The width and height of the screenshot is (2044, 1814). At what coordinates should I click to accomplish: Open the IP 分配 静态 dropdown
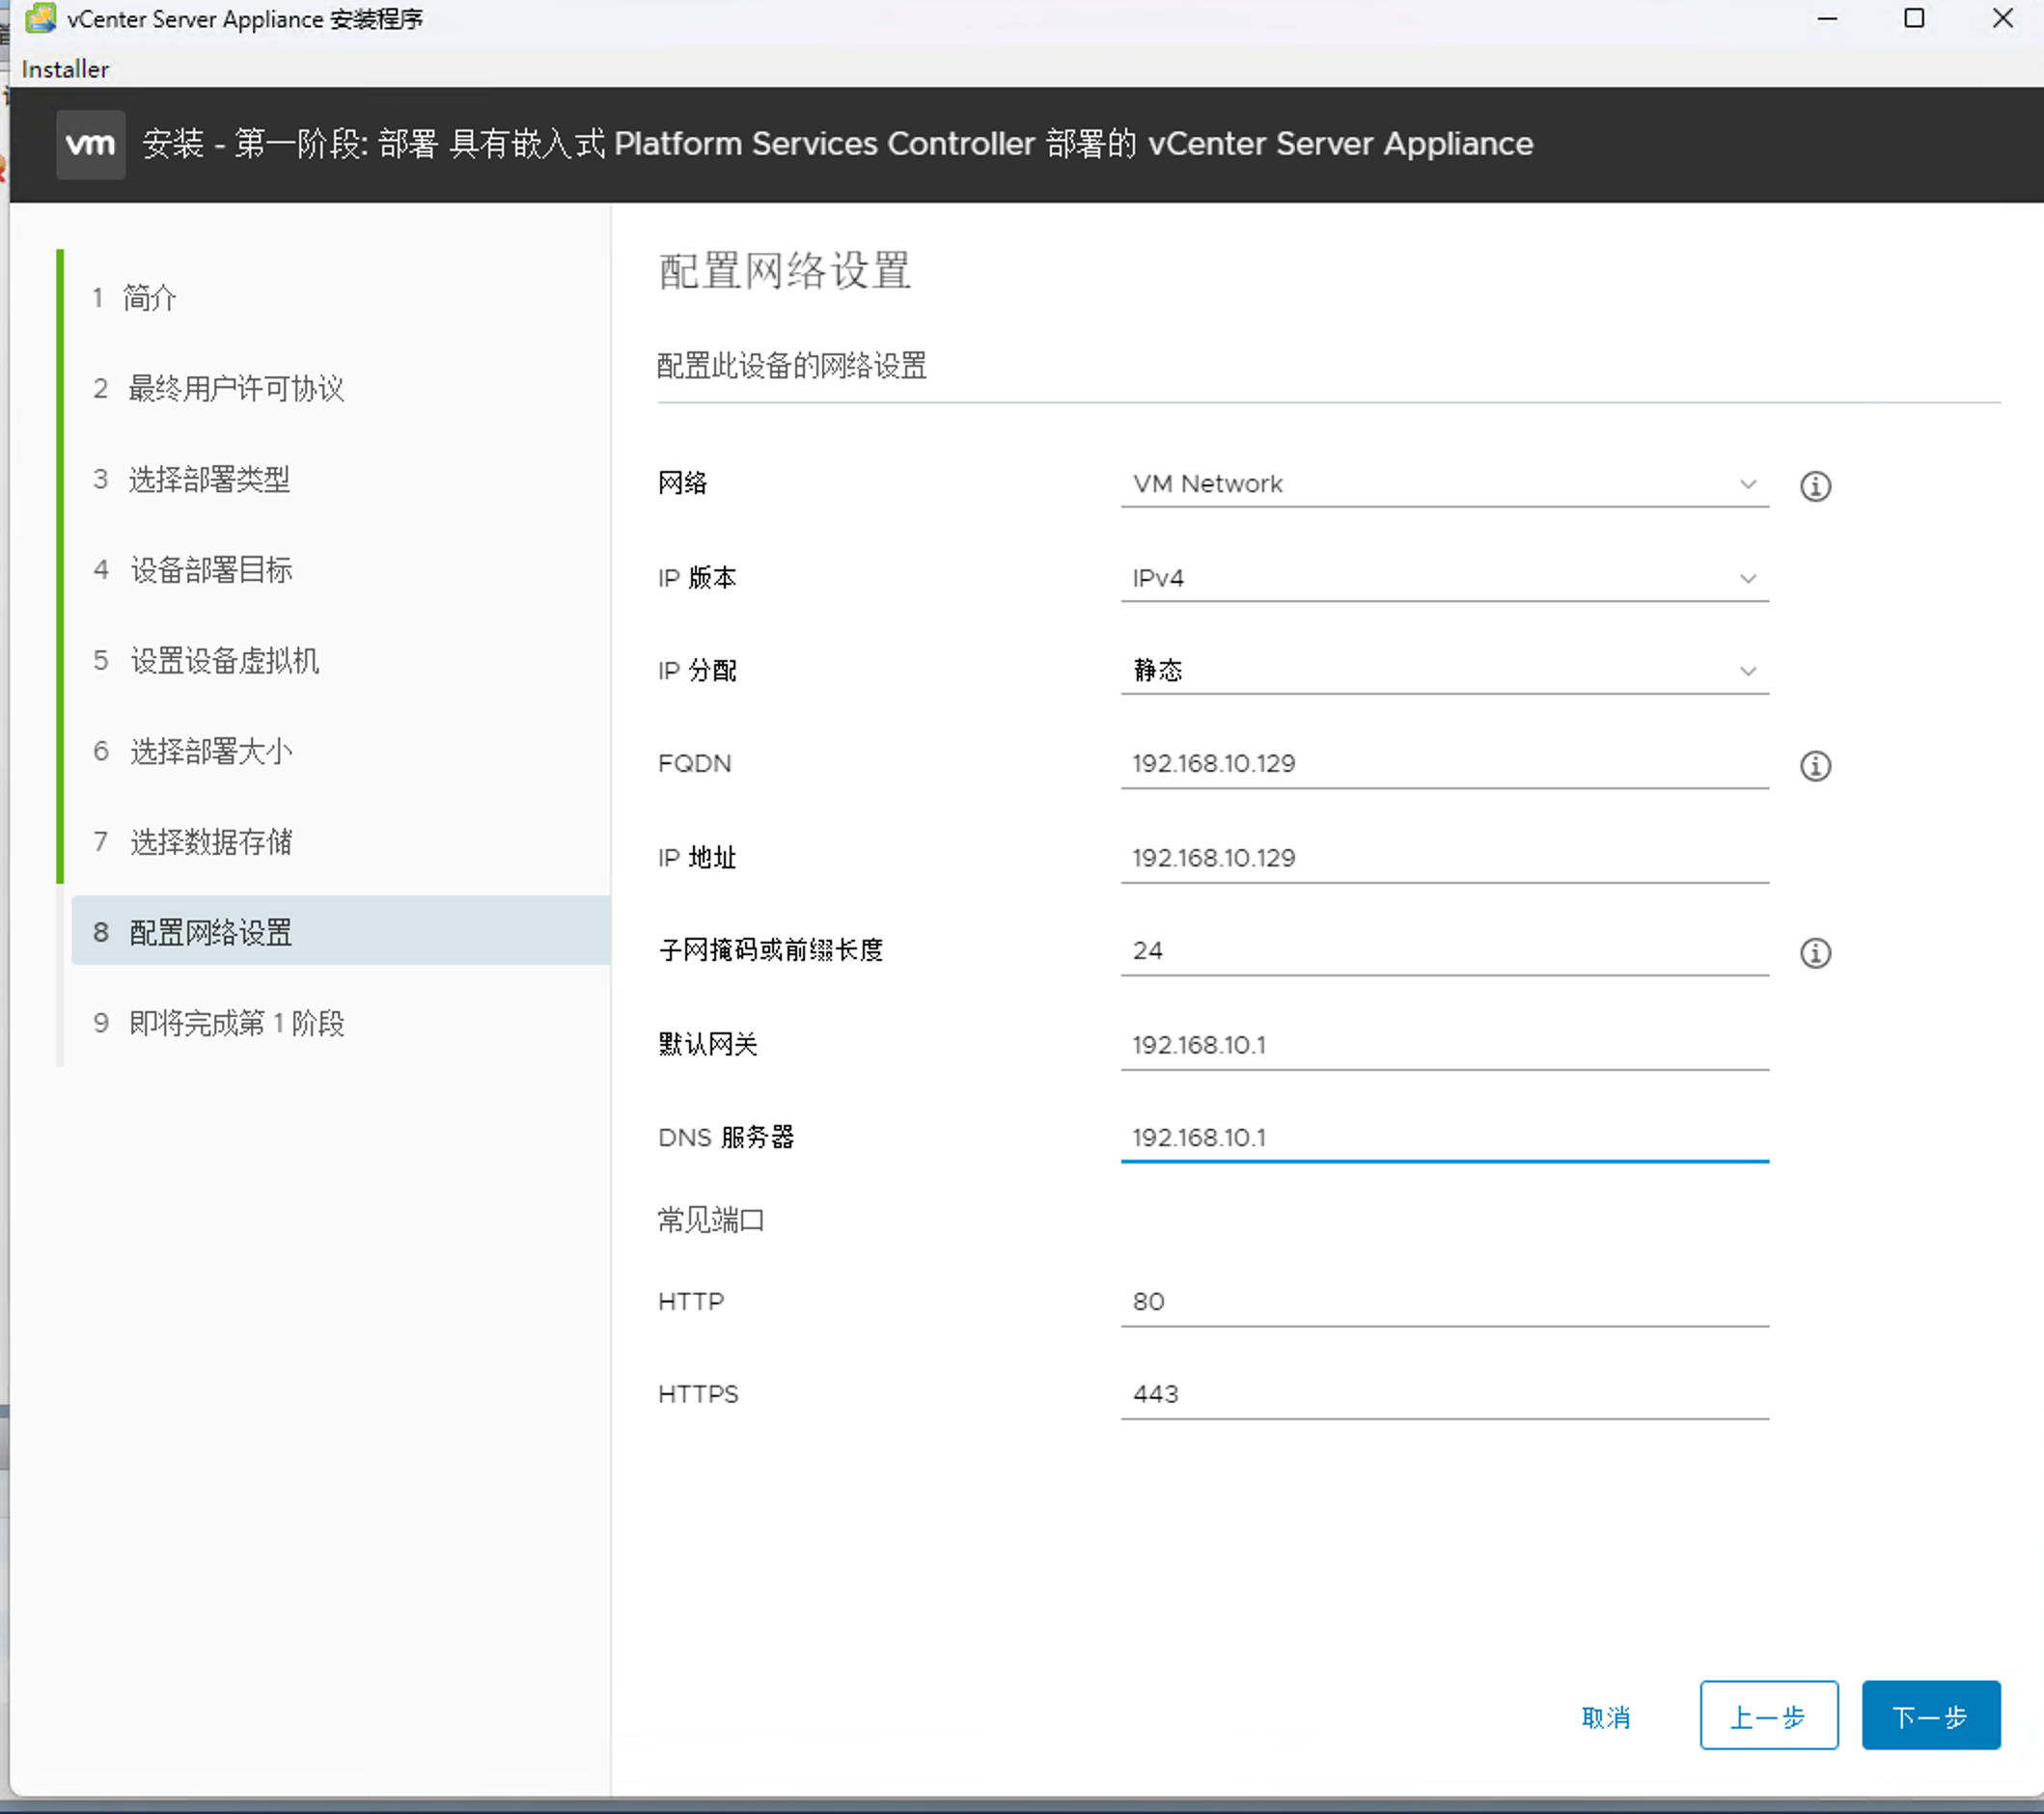(1444, 670)
